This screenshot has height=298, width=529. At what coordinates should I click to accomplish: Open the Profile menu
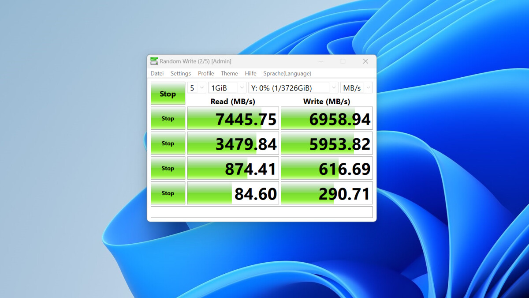point(205,73)
